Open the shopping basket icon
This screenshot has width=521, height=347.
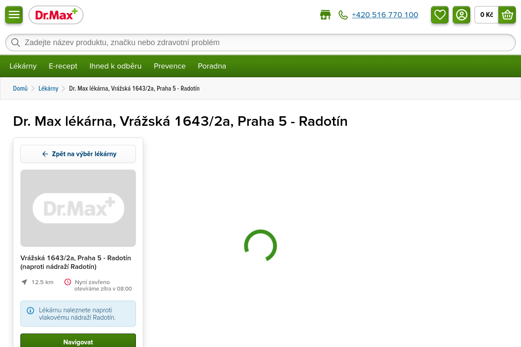[x=507, y=15]
